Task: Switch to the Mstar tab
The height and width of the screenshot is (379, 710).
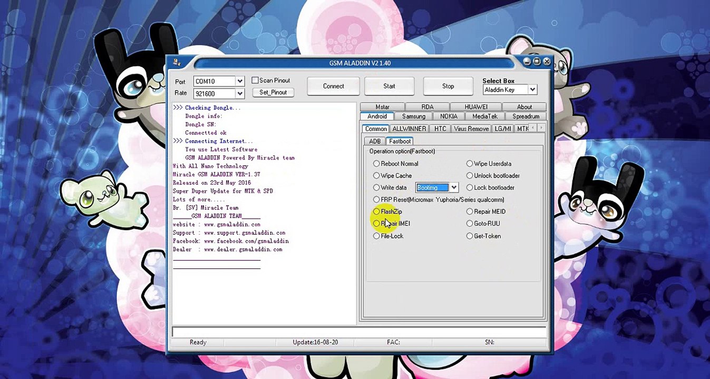Action: (383, 107)
